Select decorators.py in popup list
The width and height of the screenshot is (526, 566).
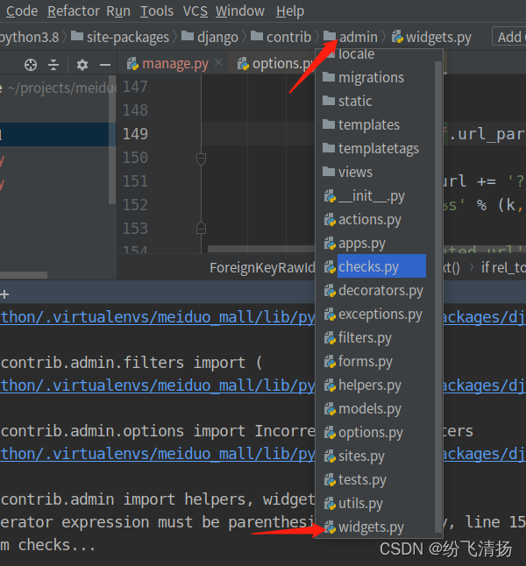(374, 291)
